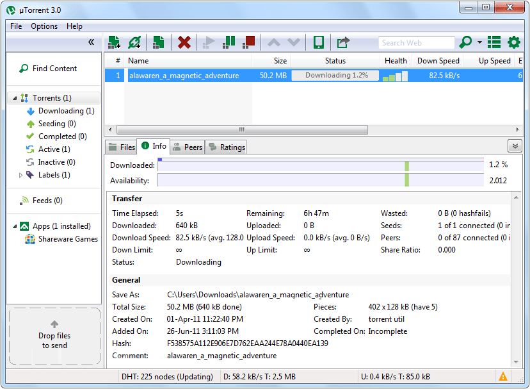Click the Downloading 1.2% progress bar

(x=335, y=75)
